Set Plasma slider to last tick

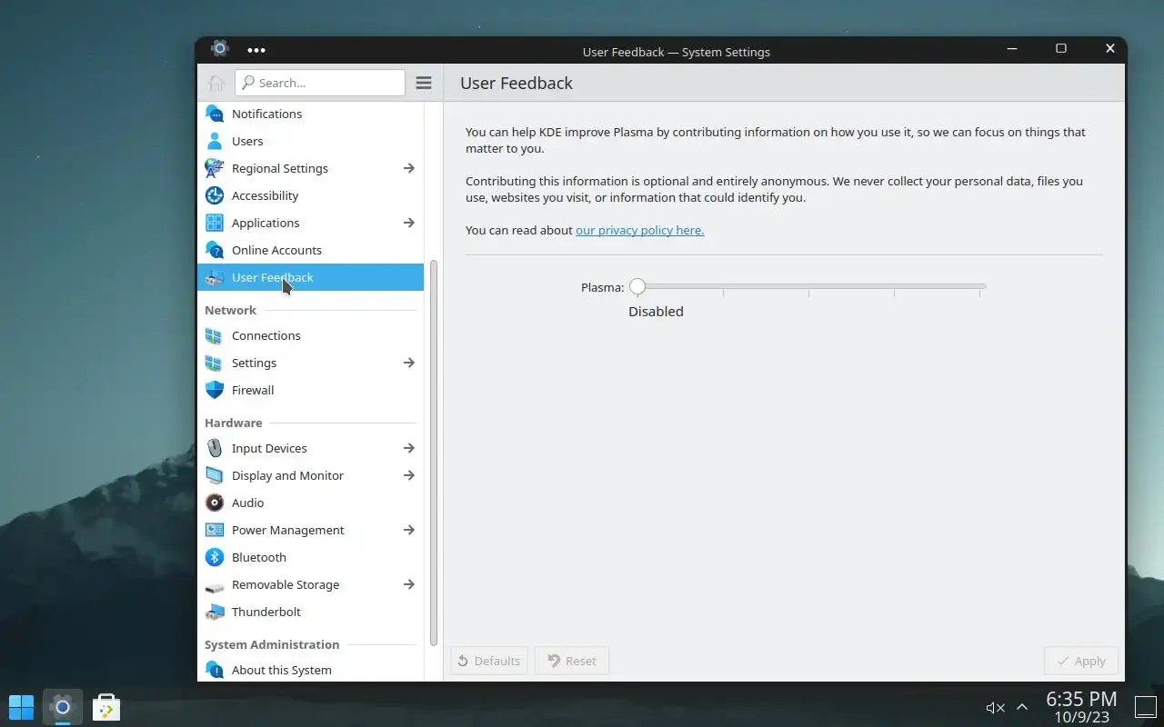click(979, 288)
